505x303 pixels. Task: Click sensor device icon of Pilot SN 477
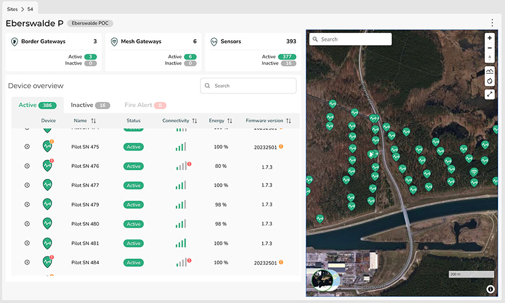pyautogui.click(x=47, y=185)
